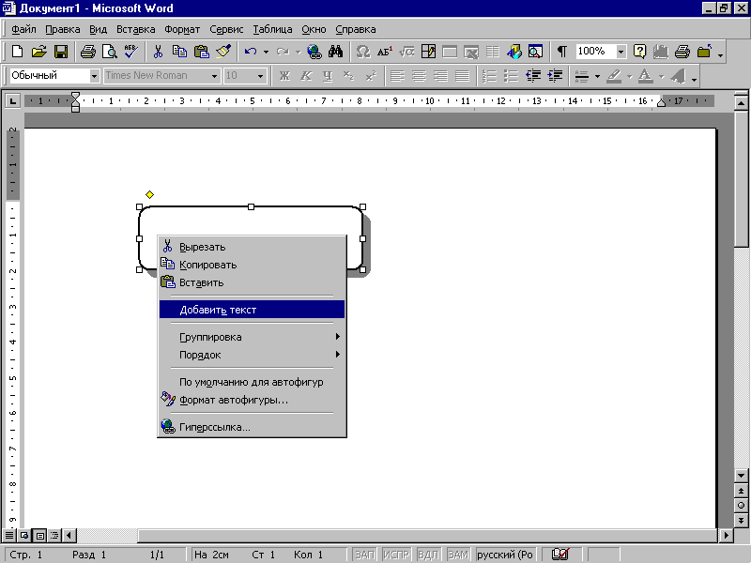Screen dimensions: 751x563
Task: Toggle subscript formatting
Action: [349, 76]
